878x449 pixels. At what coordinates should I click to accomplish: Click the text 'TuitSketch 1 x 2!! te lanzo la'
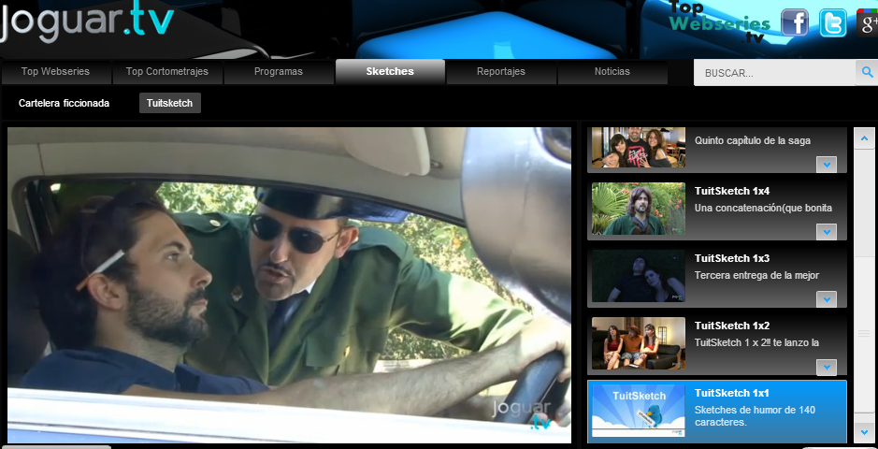tap(756, 342)
